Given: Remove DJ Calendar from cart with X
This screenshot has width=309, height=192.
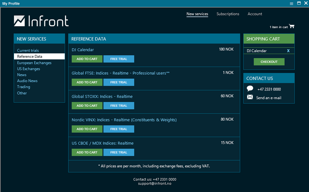Looking at the screenshot, I should [288, 51].
